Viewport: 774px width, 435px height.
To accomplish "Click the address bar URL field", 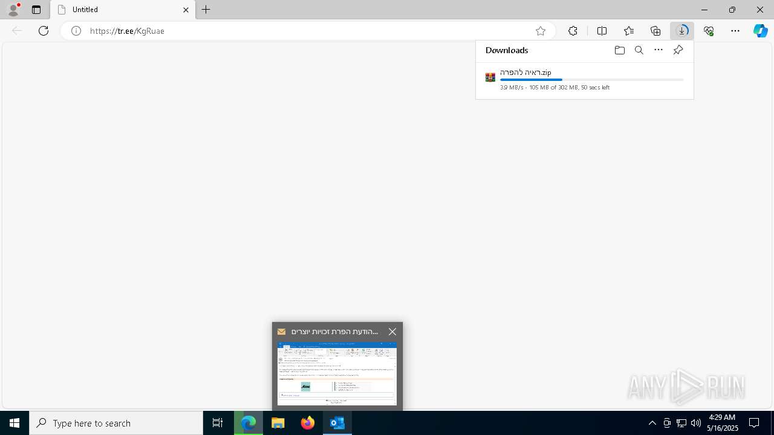I will (x=308, y=31).
